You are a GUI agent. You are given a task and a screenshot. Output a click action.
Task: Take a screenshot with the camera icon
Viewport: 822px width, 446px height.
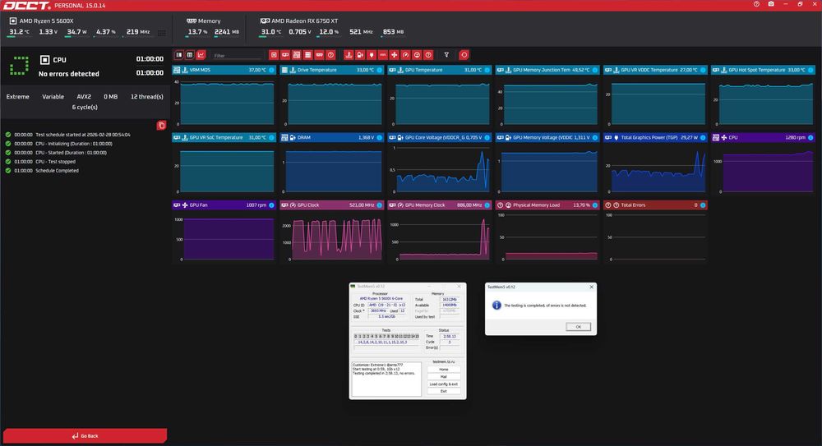[771, 4]
